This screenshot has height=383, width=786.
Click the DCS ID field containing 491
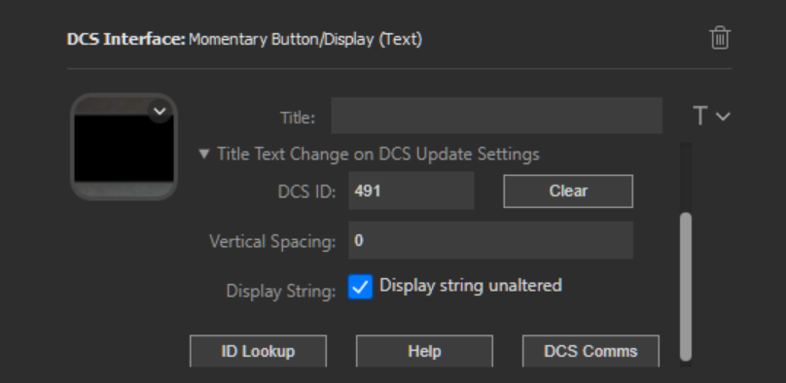[411, 191]
